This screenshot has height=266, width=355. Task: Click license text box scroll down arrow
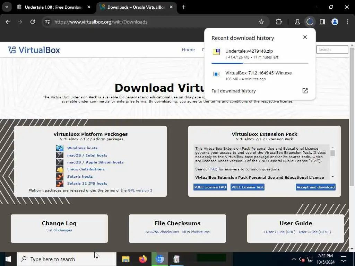pyautogui.click(x=332, y=177)
